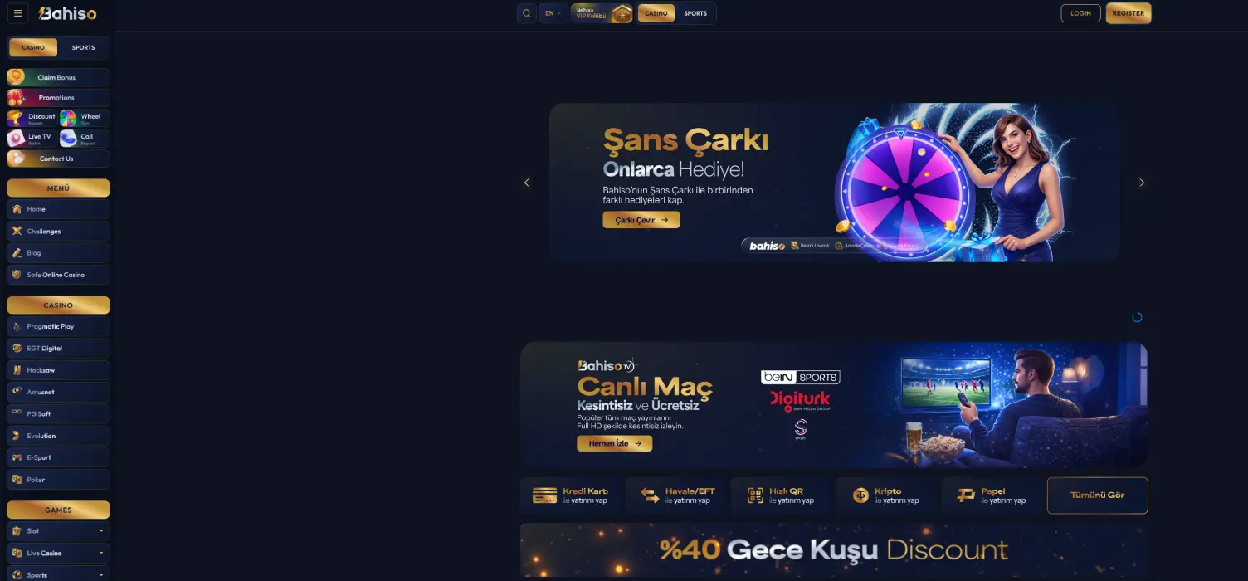Go to the next banner slide
Viewport: 1248px width, 581px height.
click(1142, 183)
